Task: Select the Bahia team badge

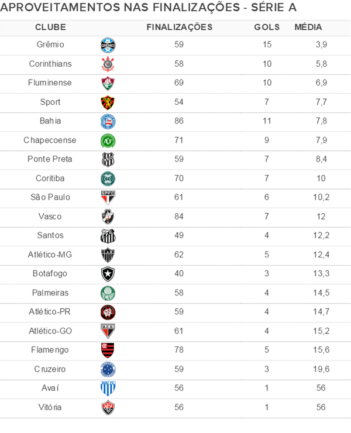Action: coord(108,121)
